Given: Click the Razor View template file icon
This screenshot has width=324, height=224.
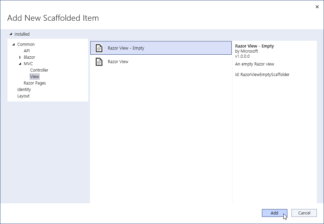Looking at the screenshot, I should [99, 62].
